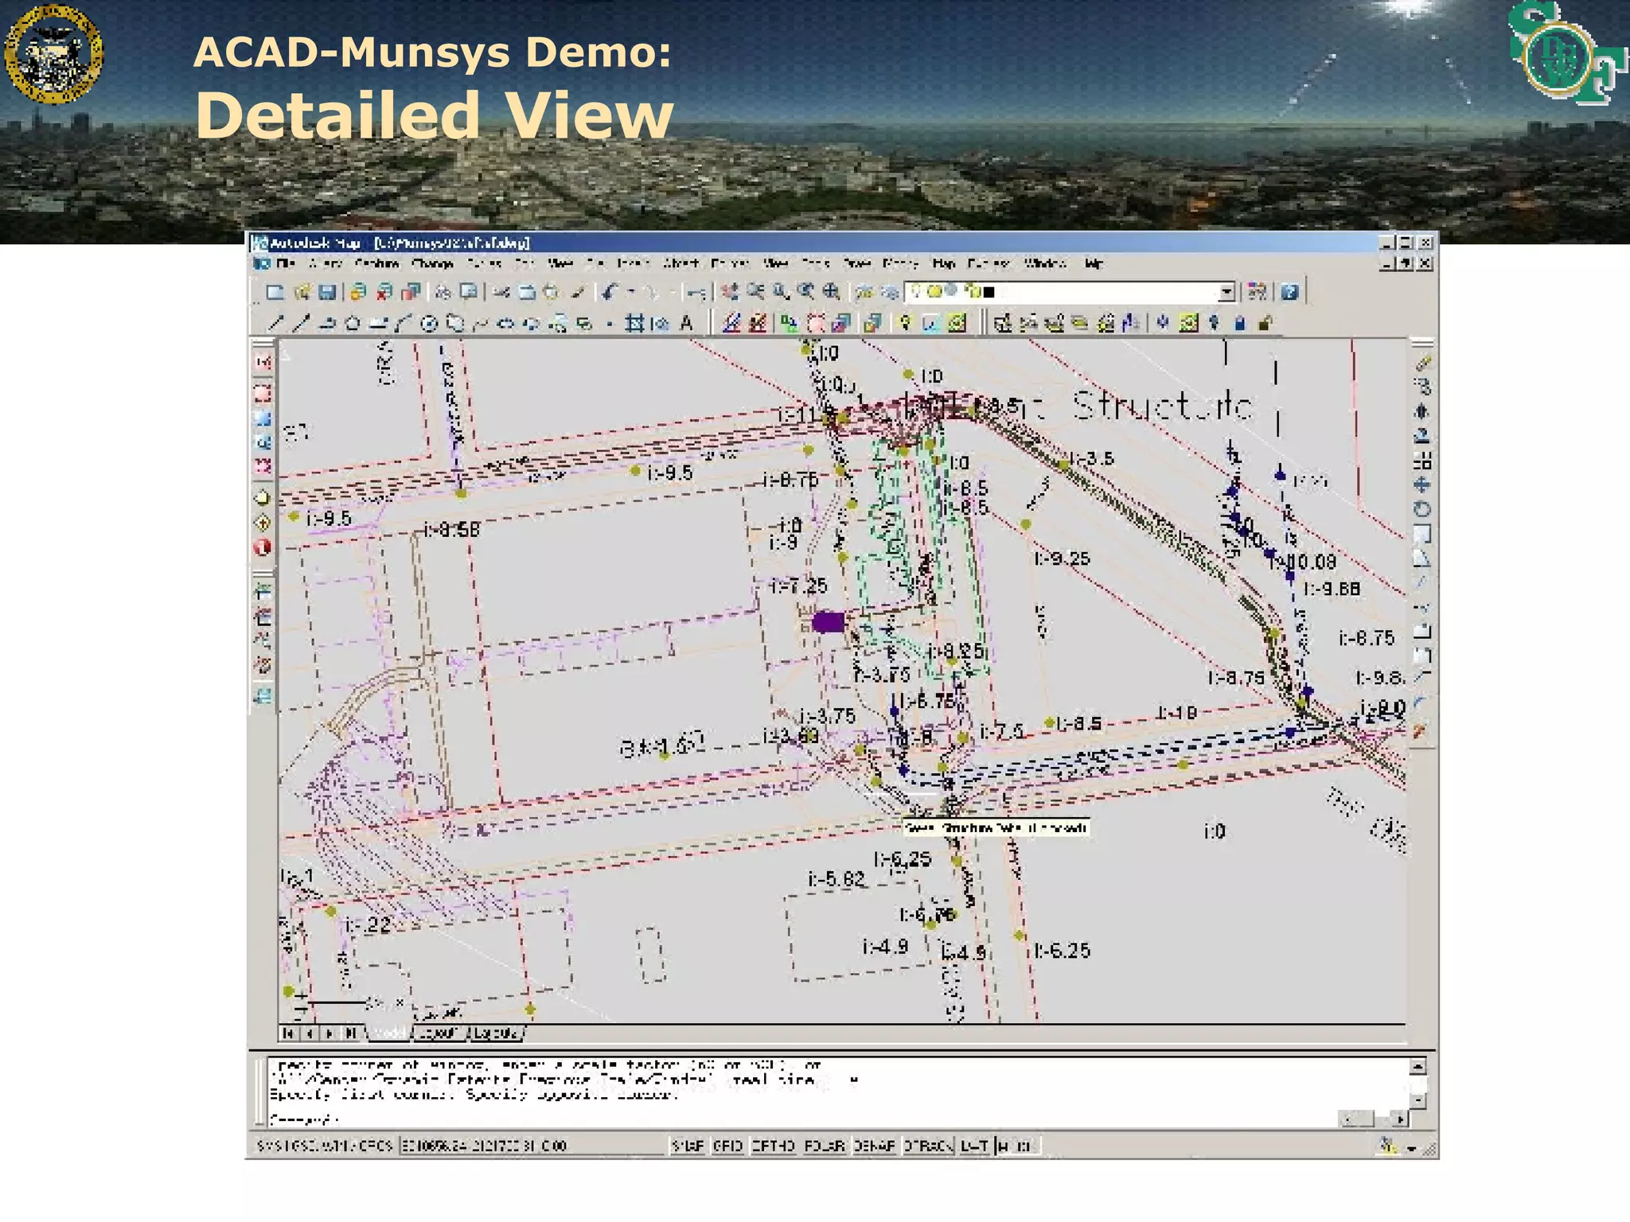
Task: Click the Paste clipboard icon
Action: coord(551,292)
